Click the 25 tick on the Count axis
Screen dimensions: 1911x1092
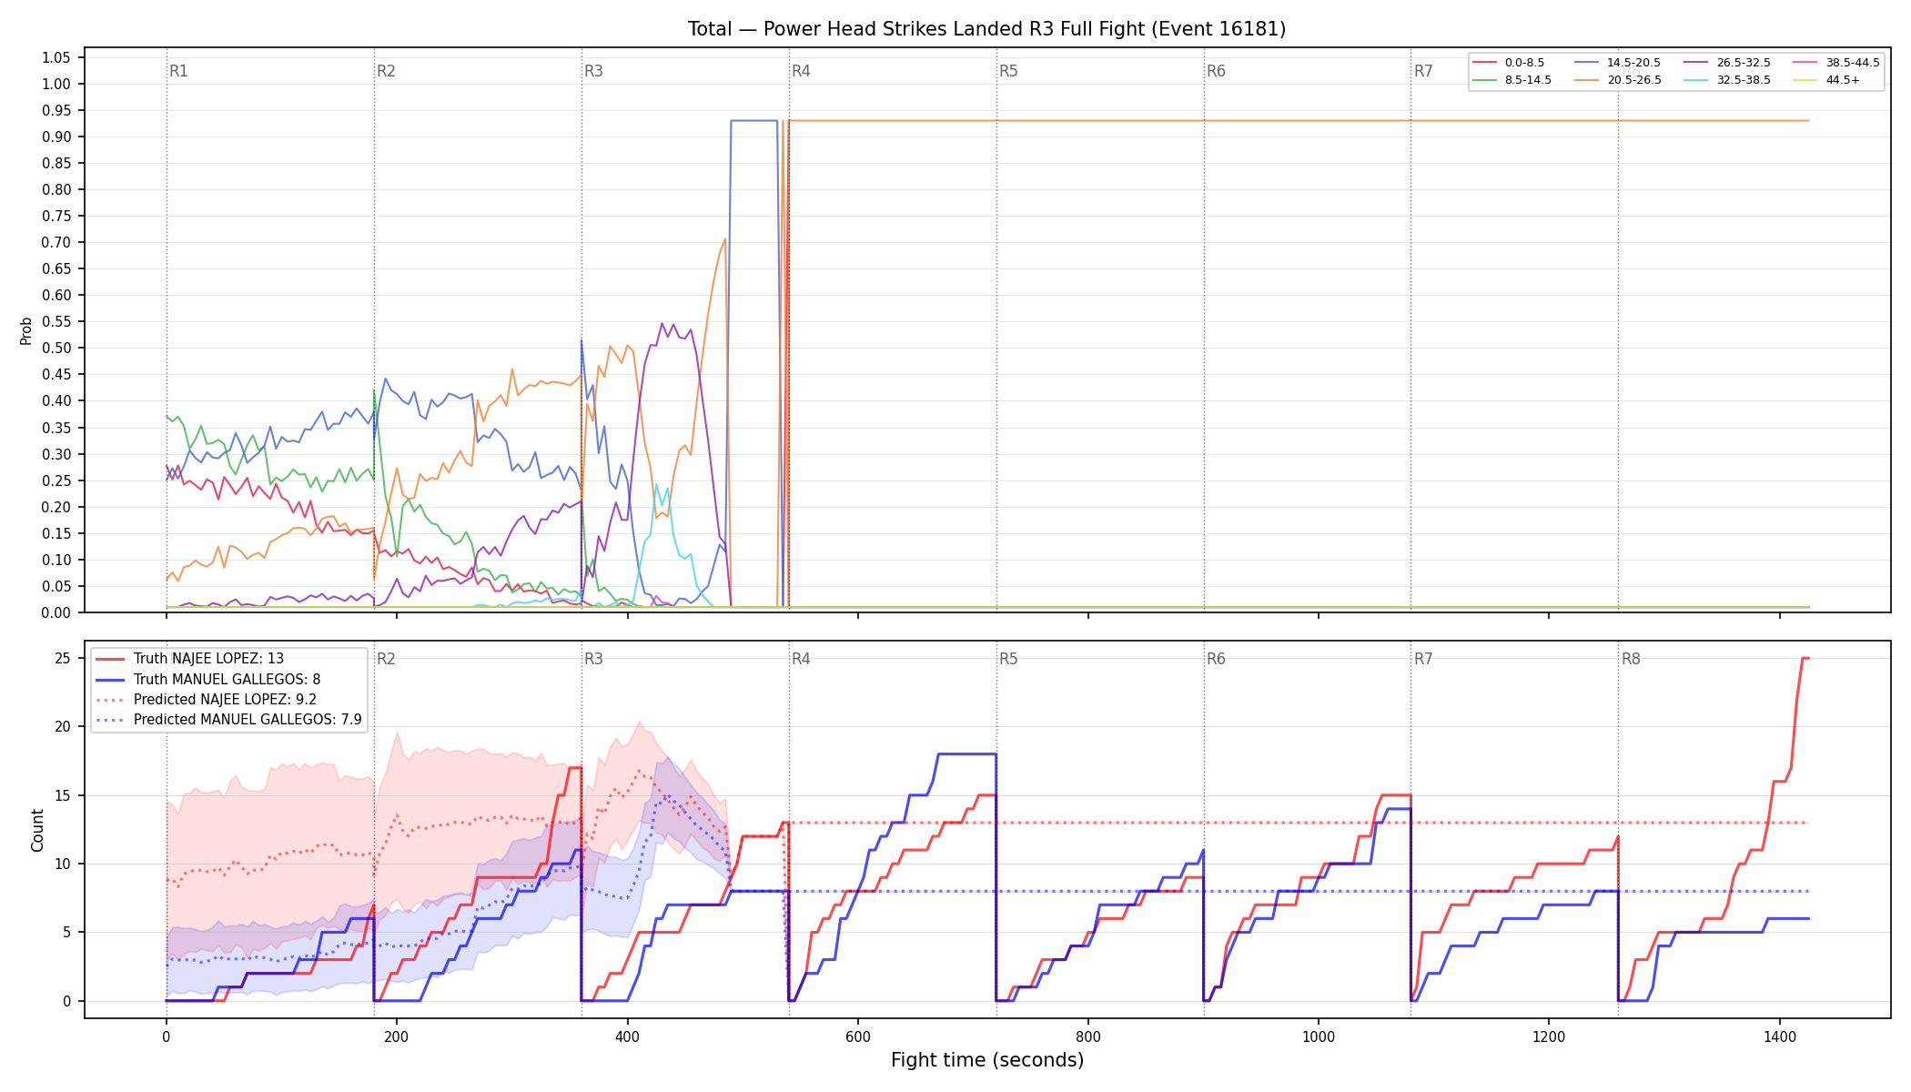64,659
